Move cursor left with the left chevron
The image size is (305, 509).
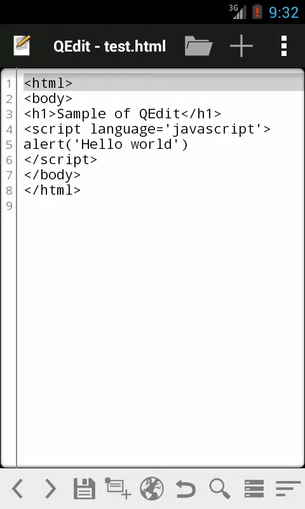pos(18,488)
